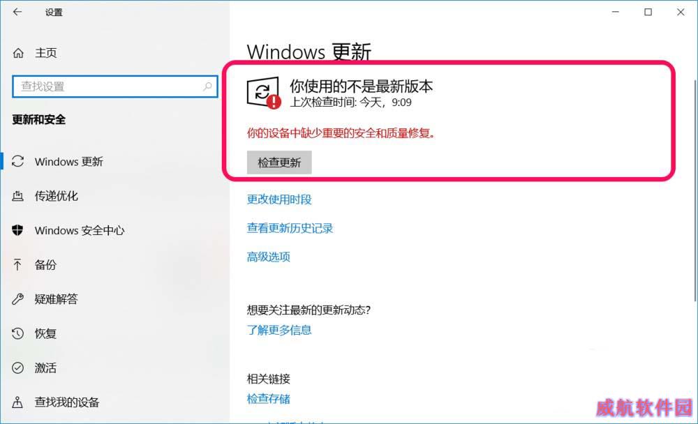Click the update status icon with red alert

264,93
